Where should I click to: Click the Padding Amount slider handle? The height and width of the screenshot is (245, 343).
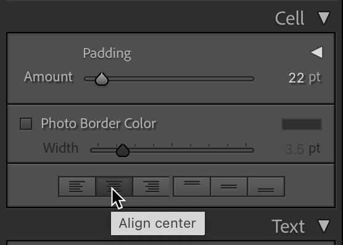click(102, 79)
